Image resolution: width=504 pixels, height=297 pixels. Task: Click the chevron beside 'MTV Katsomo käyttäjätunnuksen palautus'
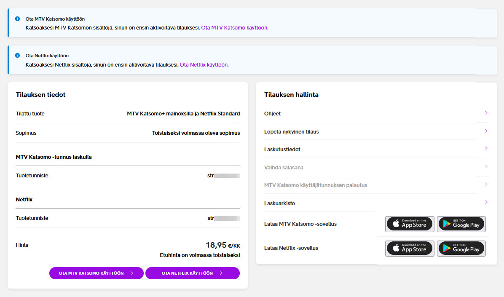(486, 185)
